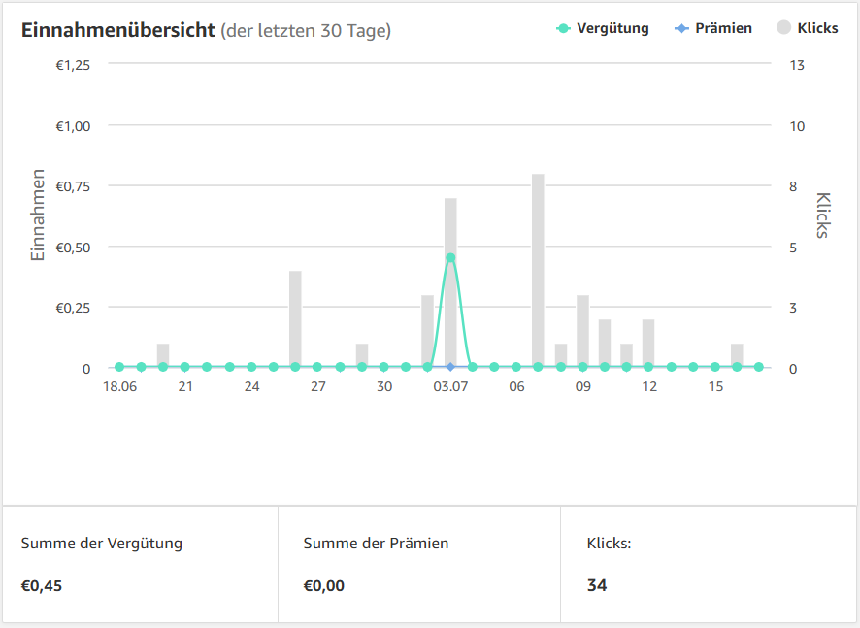Click the blue Prämien diamond legend marker

681,28
